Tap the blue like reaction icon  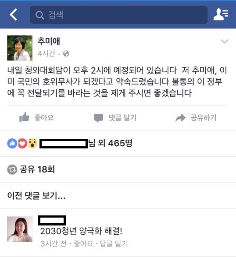[x=12, y=144]
